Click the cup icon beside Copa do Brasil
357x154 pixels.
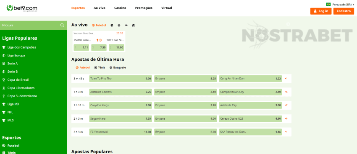point(4,80)
